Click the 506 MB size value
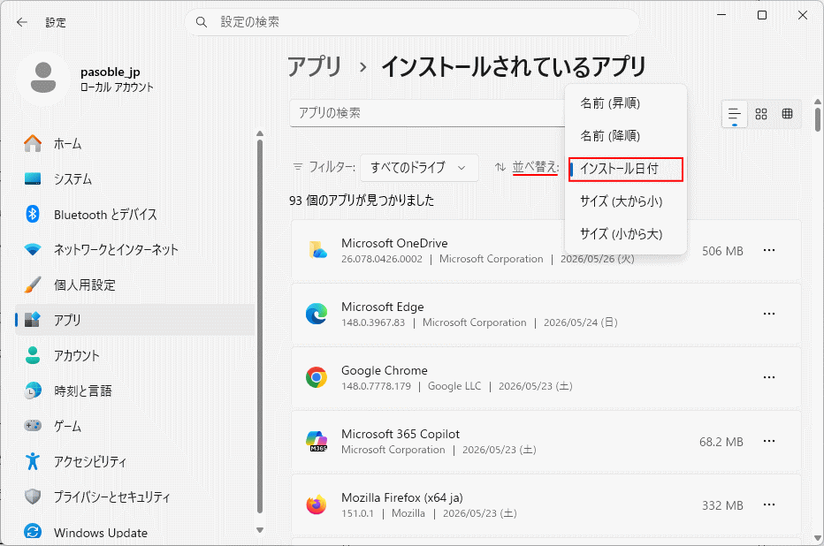The image size is (824, 546). pyautogui.click(x=722, y=251)
